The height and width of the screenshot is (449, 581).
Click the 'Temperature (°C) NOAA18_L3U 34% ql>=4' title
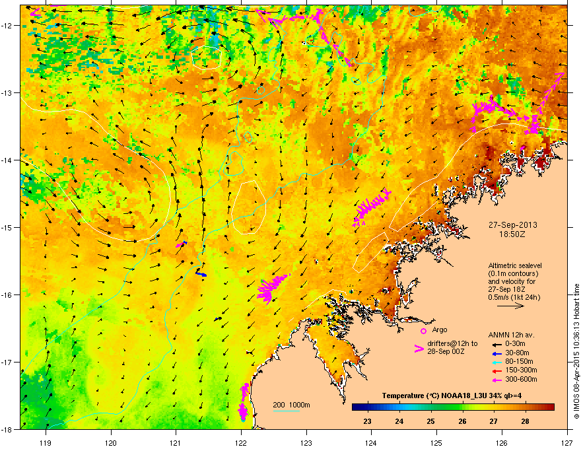[452, 396]
